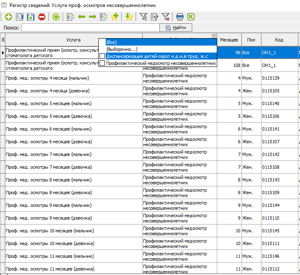The width and height of the screenshot is (300, 275).
Task: Click the filter dropdown button in column header
Action: pos(214,36)
